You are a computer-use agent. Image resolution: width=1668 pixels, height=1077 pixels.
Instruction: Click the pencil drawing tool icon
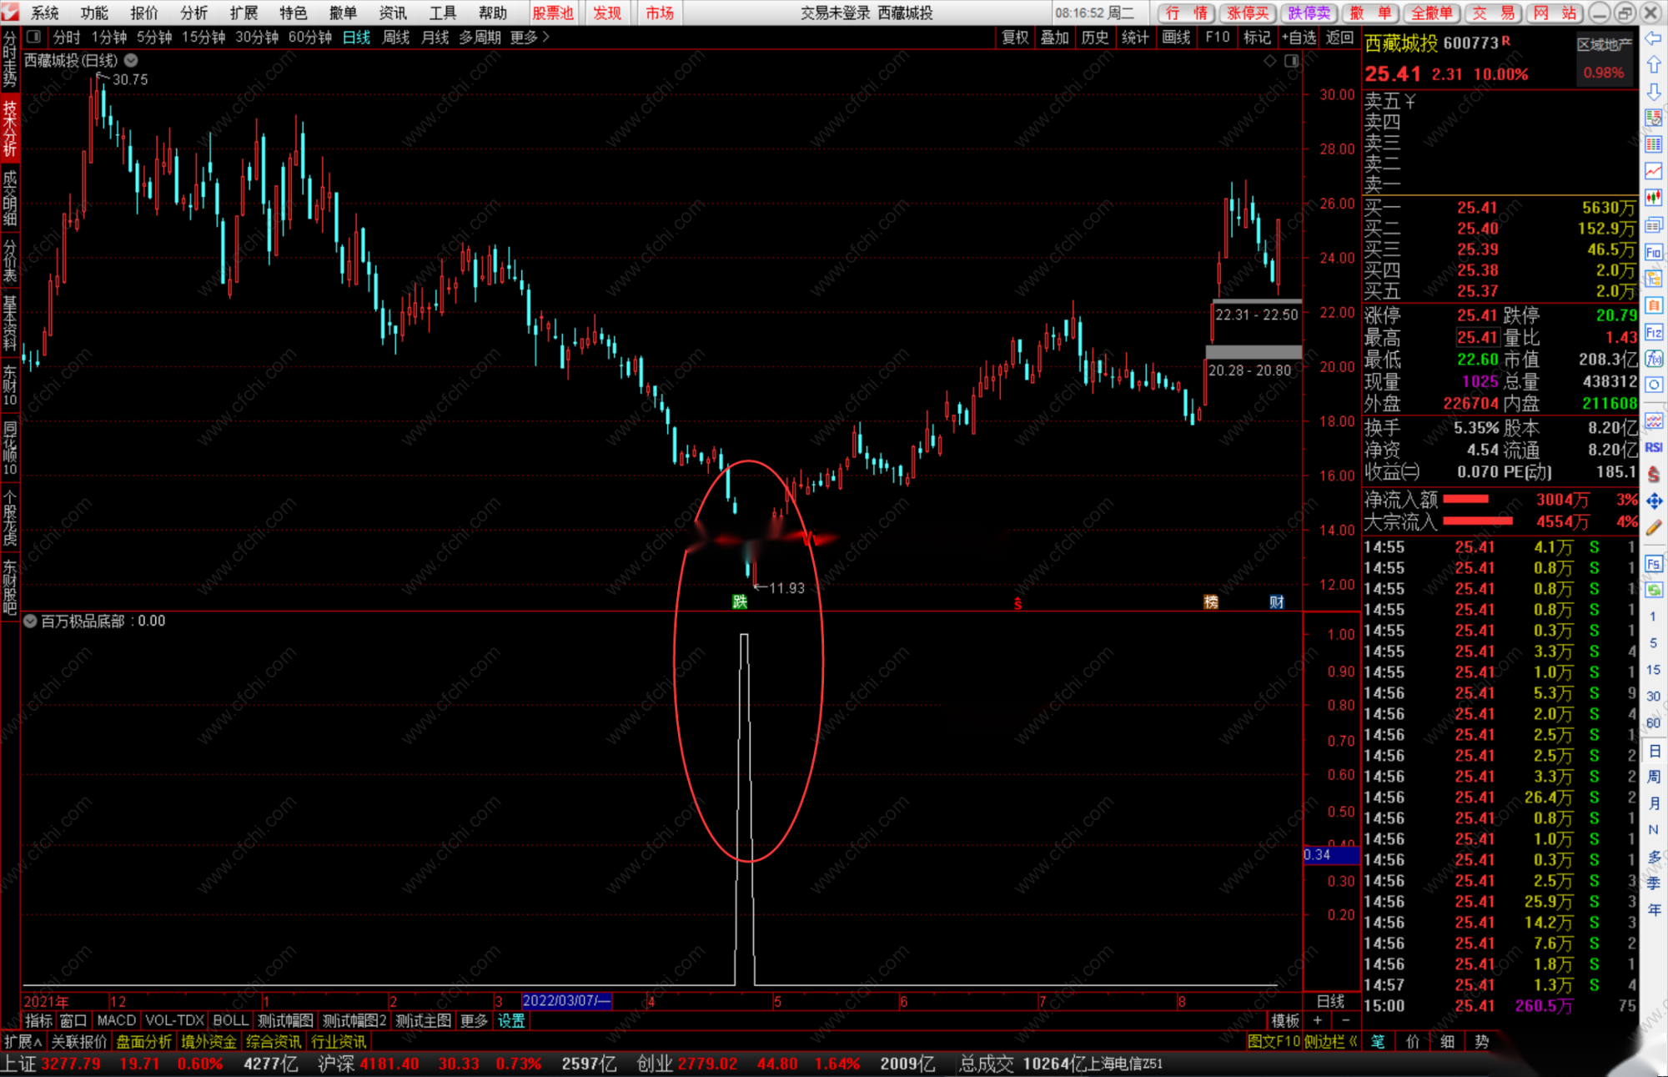[x=1654, y=527]
